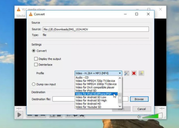The height and width of the screenshot is (128, 179).
Task: Delete selected profile with red X icon
Action: 134,73
